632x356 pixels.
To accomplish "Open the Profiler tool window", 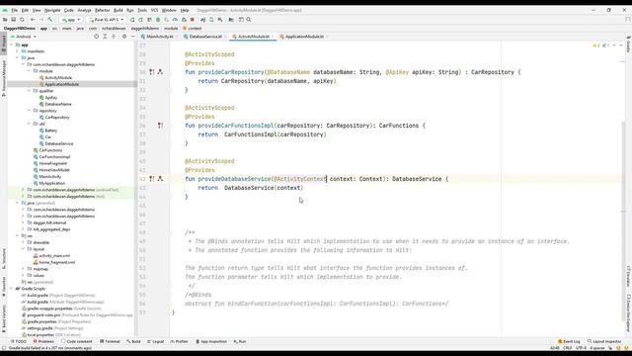I will point(180,341).
